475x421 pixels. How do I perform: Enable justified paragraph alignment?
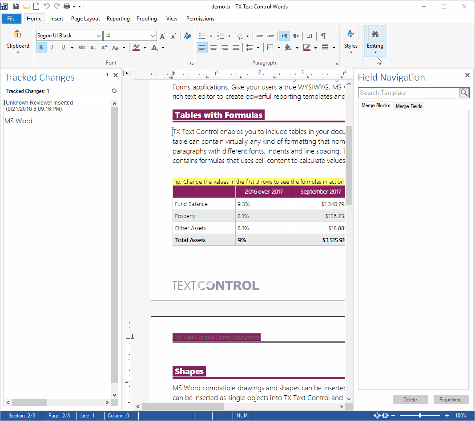(236, 48)
